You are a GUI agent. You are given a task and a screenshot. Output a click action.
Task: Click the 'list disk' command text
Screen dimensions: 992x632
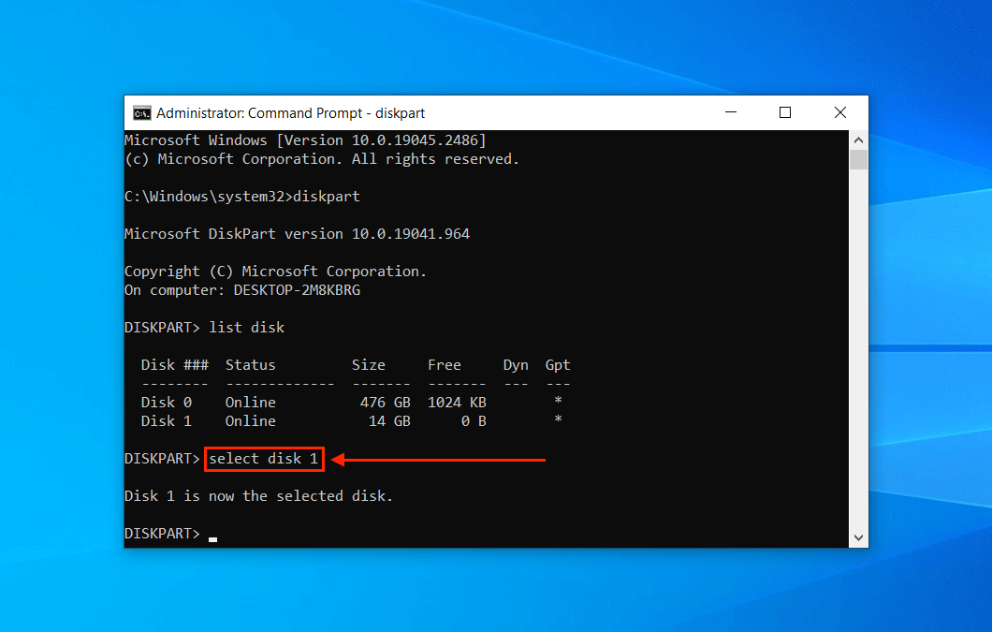(246, 327)
